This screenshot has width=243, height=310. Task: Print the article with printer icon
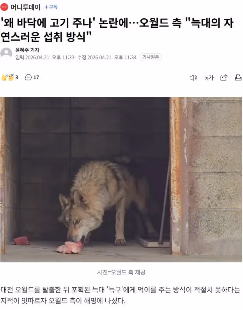pos(238,77)
